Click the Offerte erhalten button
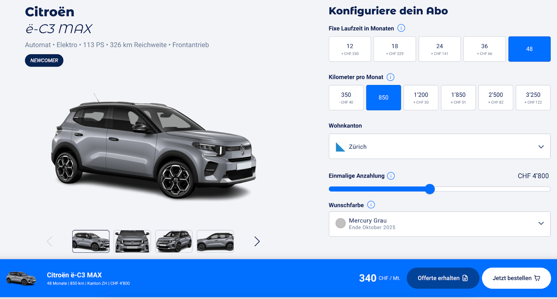Screen dimensions: 557x299 click(x=443, y=278)
